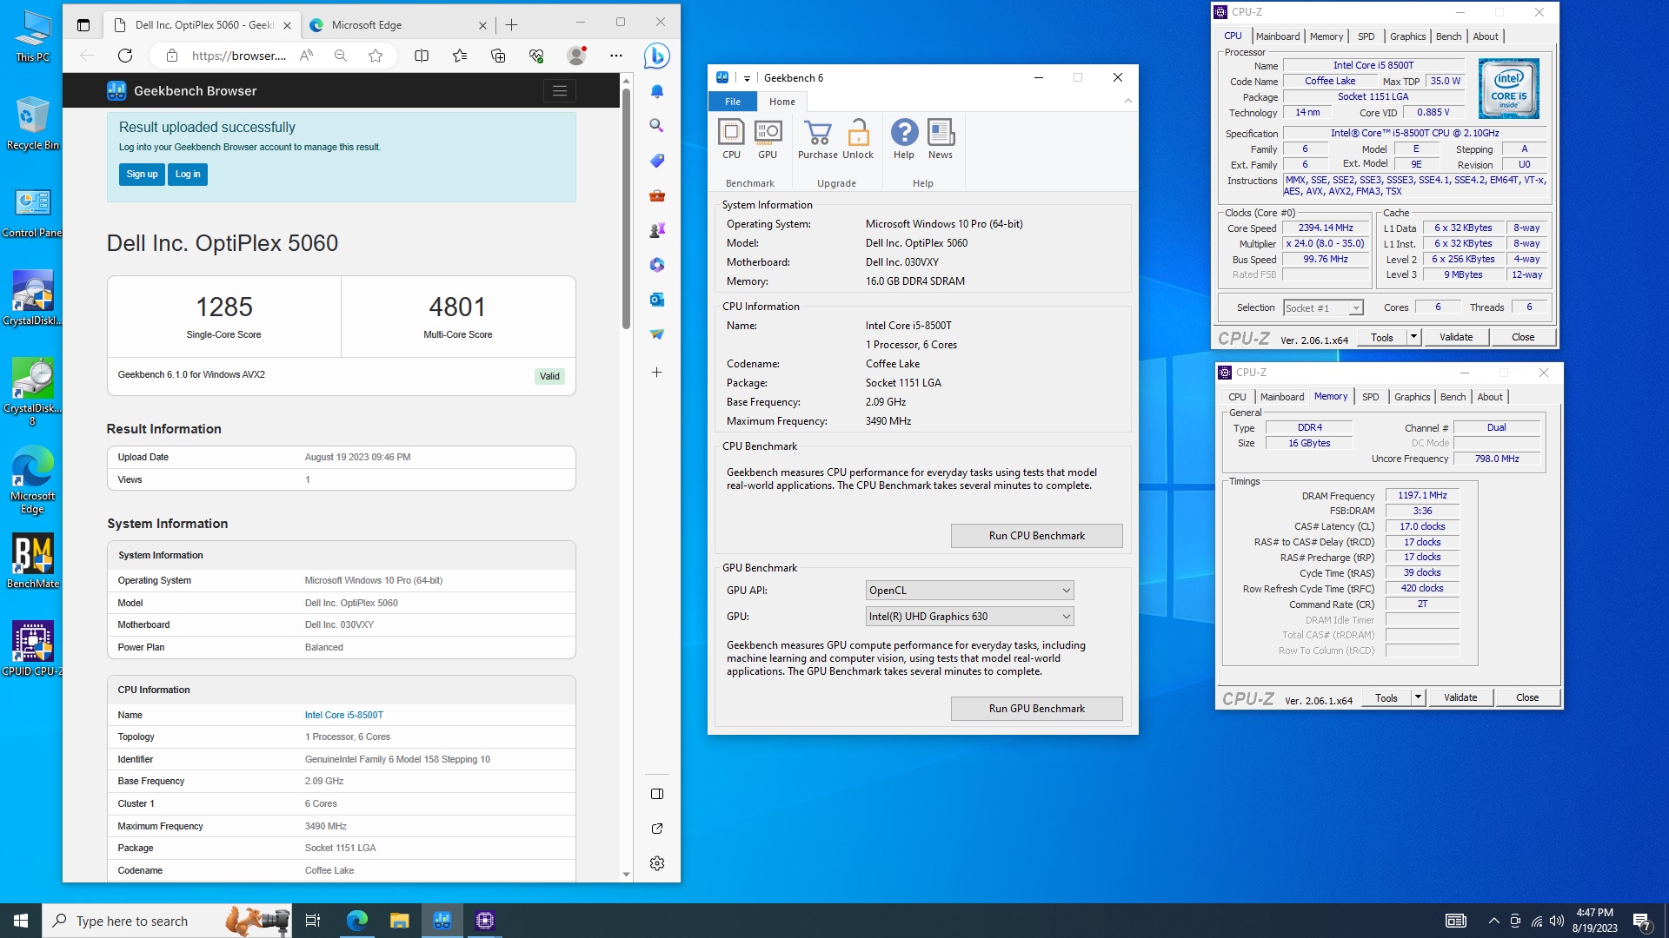Open the Windows Start menu

point(21,921)
